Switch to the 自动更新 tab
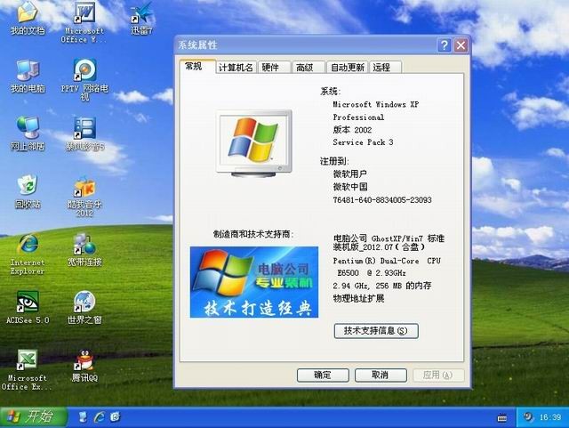Viewport: 569px width, 428px height. (x=348, y=68)
